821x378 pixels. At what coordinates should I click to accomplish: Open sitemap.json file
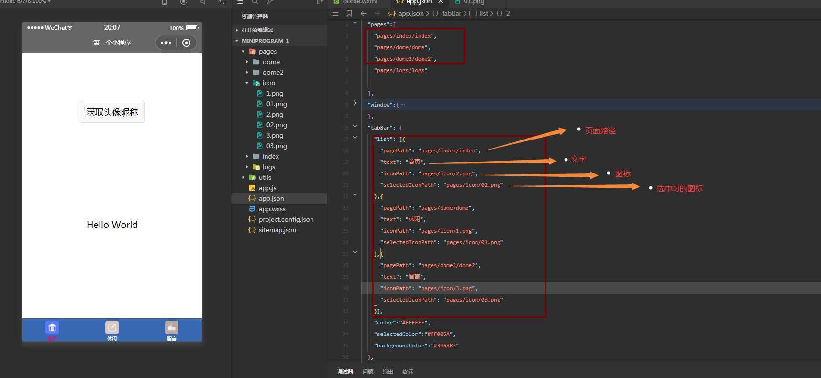click(279, 230)
